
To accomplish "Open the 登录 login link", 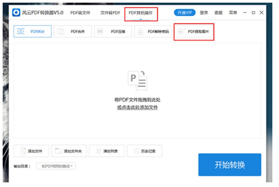I will (204, 13).
